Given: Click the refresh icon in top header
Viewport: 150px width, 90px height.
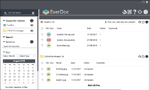Looking at the screenshot, I should point(140,12).
